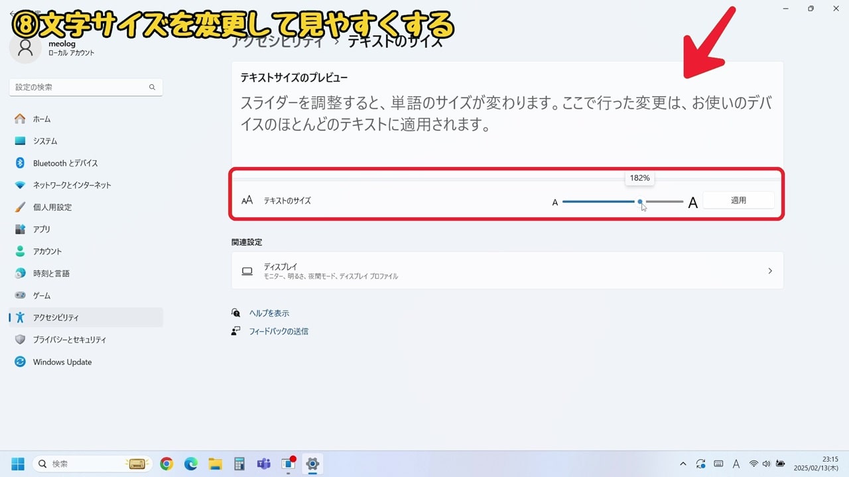Click the 関連設定 heading
The height and width of the screenshot is (477, 849).
click(x=247, y=242)
